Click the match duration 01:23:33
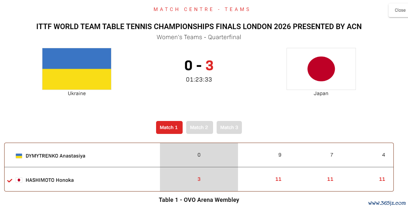The image size is (408, 208). click(199, 80)
